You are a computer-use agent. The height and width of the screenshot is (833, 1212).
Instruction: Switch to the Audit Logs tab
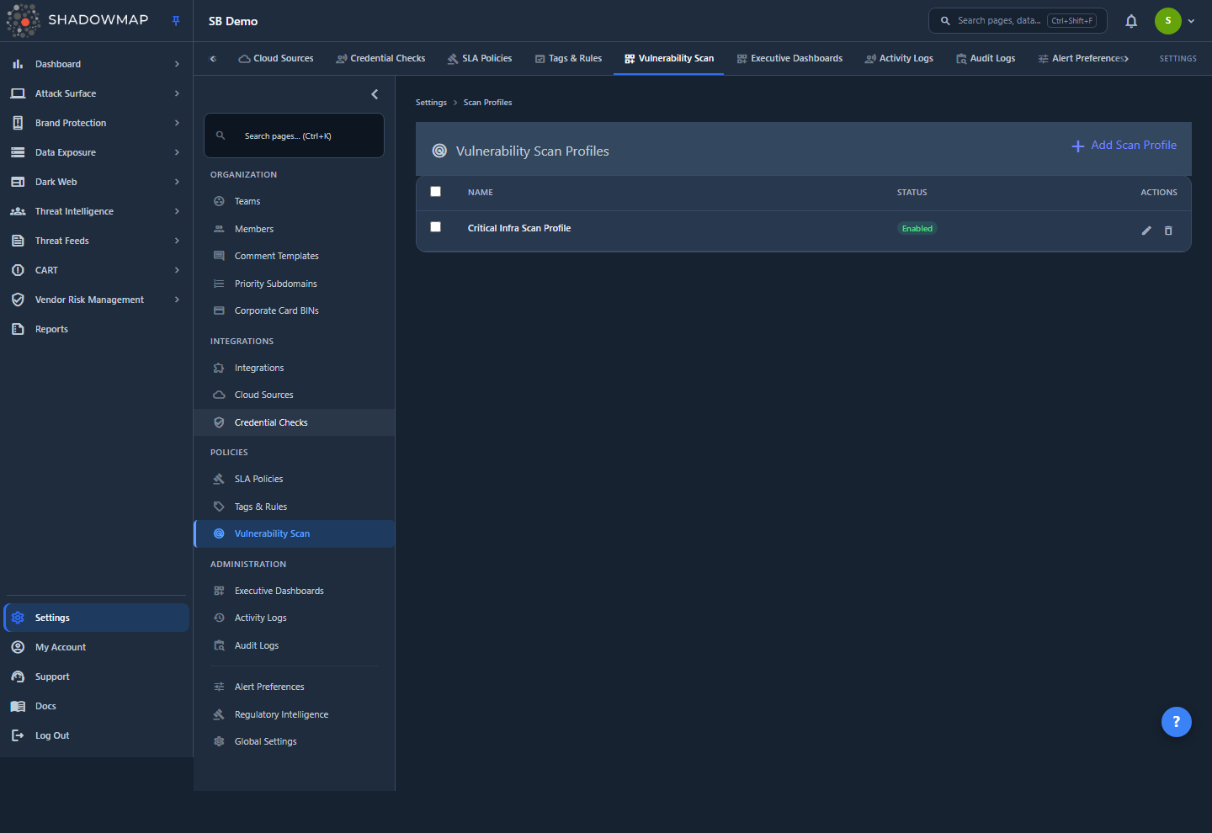pyautogui.click(x=986, y=59)
